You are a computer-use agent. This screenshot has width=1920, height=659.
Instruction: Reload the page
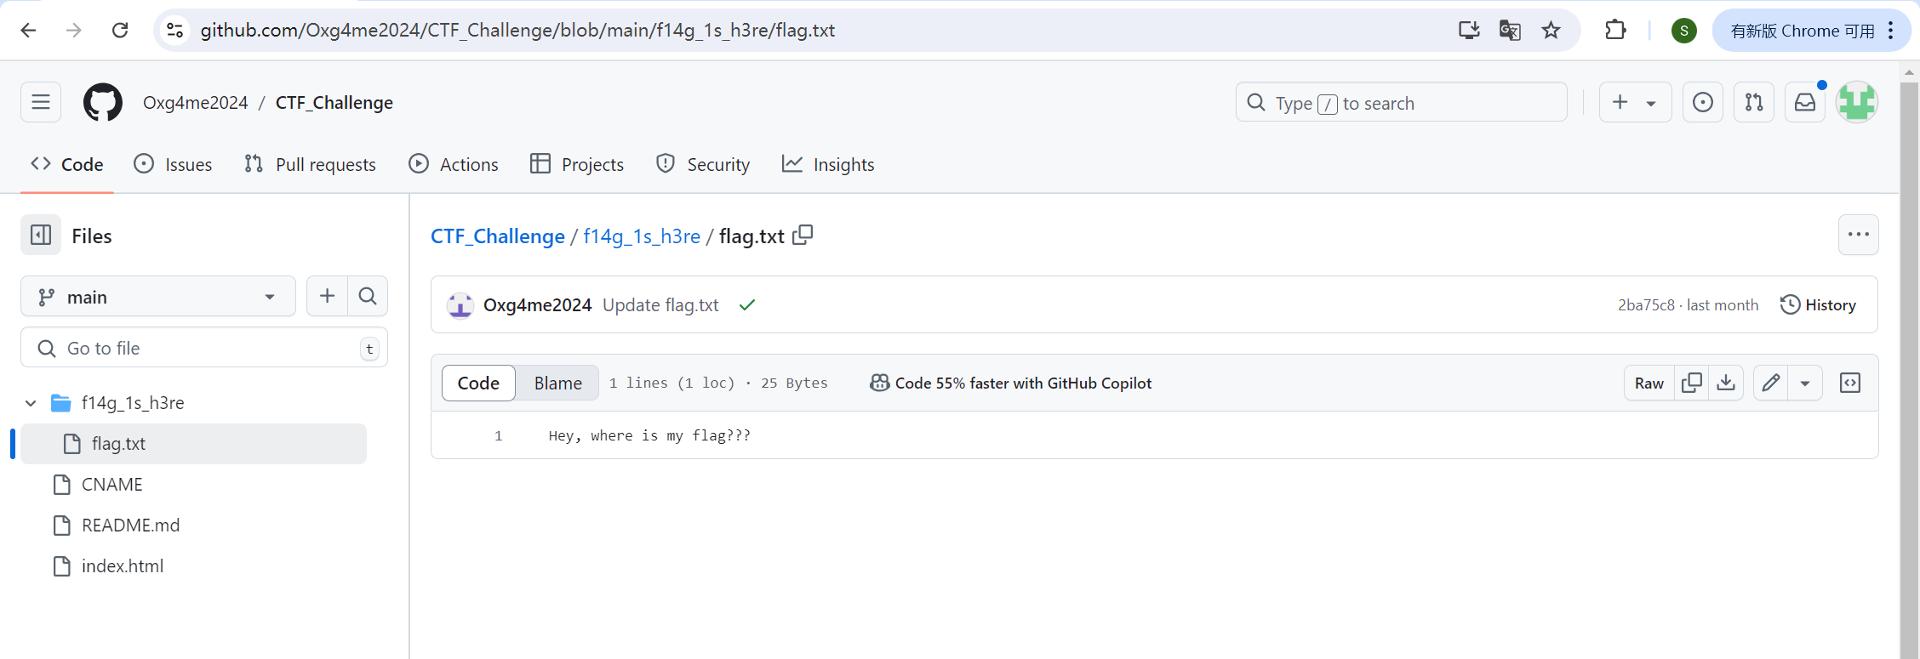pos(120,31)
